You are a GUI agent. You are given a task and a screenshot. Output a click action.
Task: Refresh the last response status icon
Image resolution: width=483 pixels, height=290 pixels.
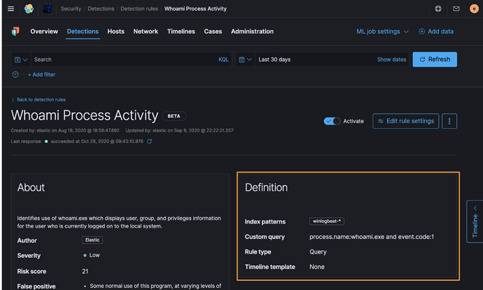click(x=149, y=141)
